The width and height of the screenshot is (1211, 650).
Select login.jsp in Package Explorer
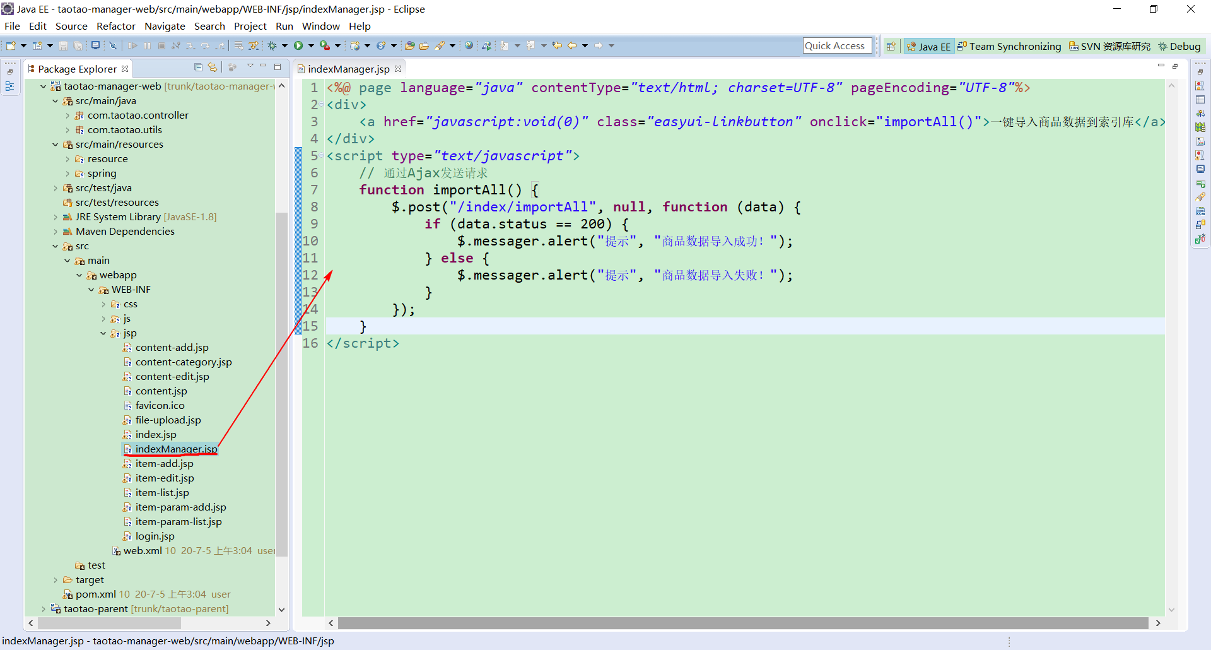click(155, 536)
